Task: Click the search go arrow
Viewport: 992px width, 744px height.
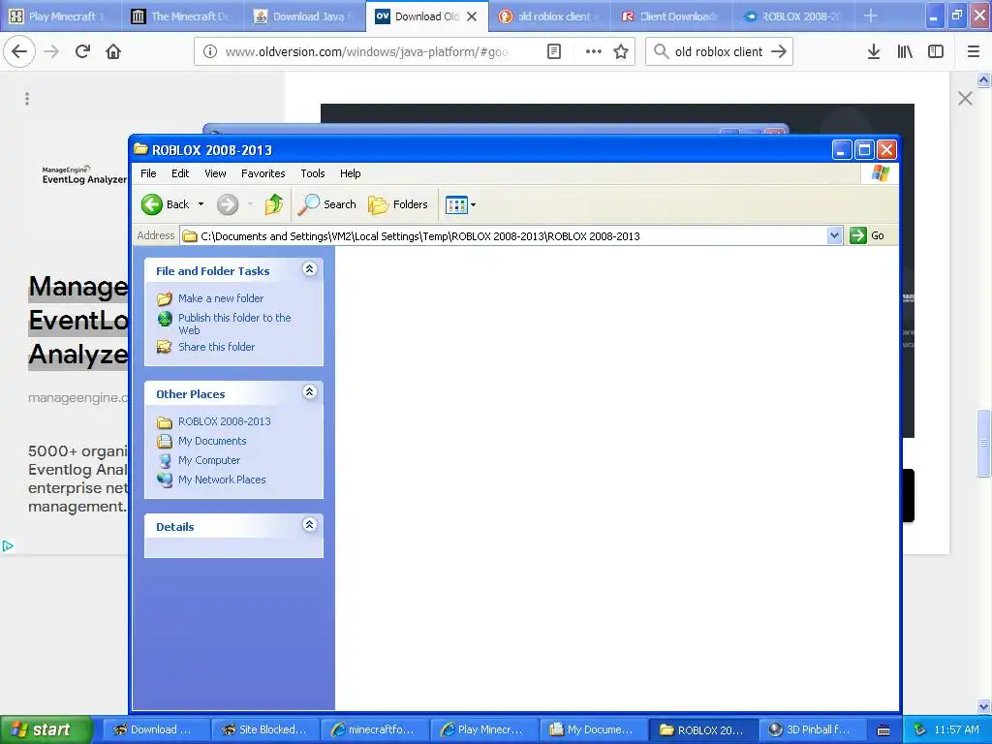Action: [x=779, y=52]
